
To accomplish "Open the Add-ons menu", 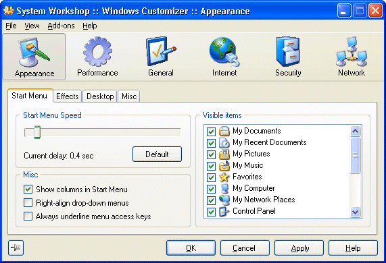I will click(61, 26).
